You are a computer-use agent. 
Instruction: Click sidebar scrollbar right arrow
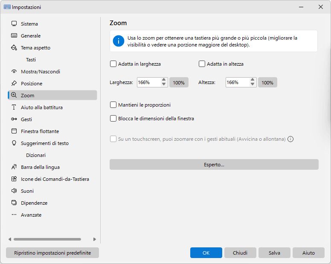coord(94,239)
